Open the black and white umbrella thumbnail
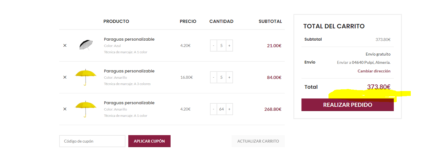 [x=86, y=45]
